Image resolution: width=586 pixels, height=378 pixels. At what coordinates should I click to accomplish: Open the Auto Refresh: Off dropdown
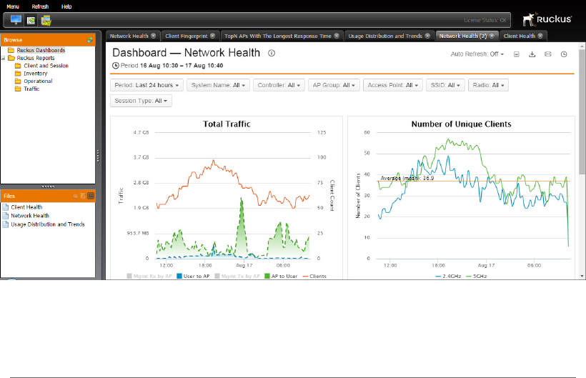coord(477,54)
